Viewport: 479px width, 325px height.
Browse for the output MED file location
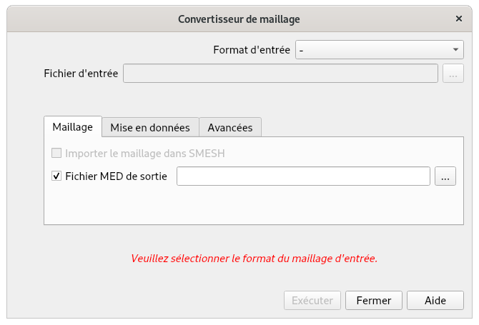click(x=445, y=176)
